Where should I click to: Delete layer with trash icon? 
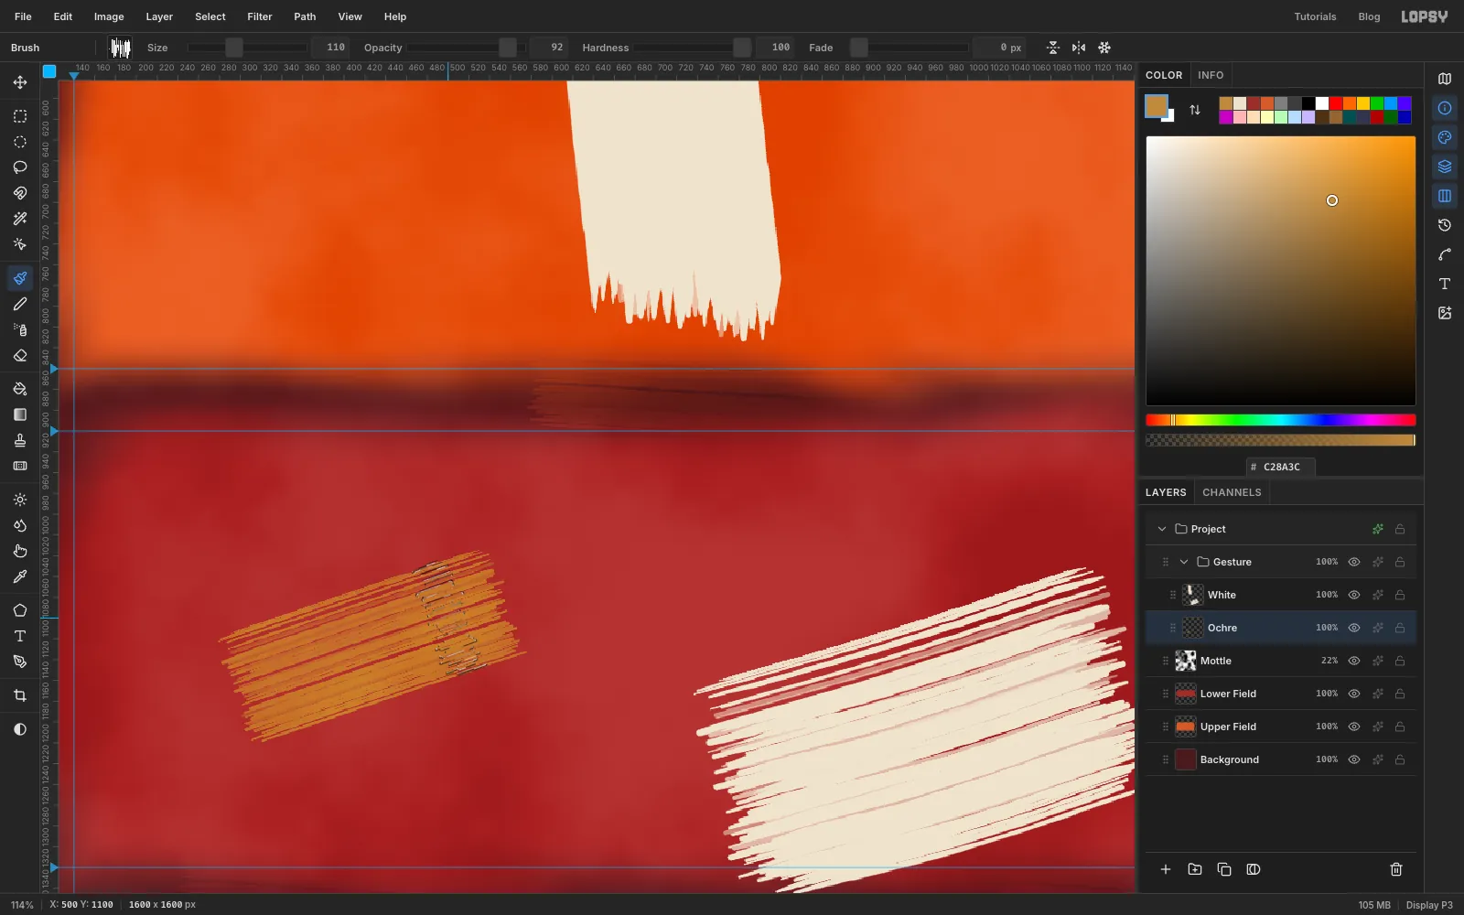coord(1396,869)
